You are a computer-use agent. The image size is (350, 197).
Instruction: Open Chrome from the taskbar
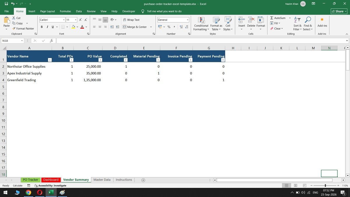click(x=28, y=193)
